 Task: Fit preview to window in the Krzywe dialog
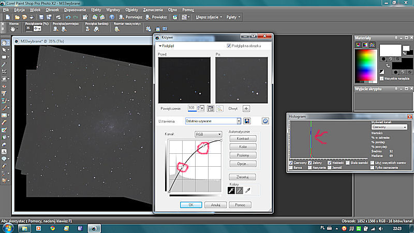211,109
